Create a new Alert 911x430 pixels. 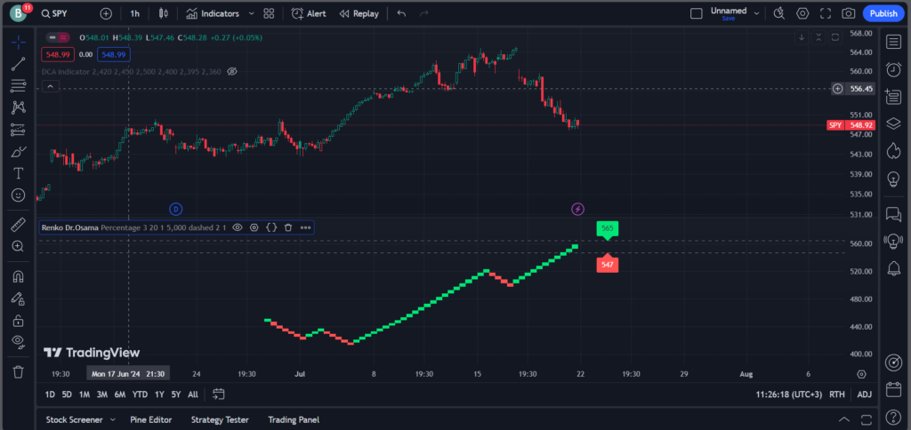(x=309, y=13)
